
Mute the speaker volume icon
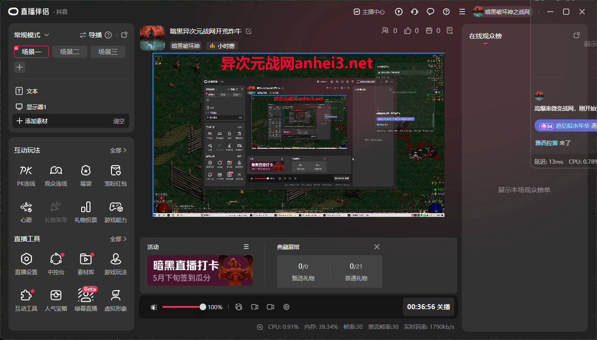(154, 307)
